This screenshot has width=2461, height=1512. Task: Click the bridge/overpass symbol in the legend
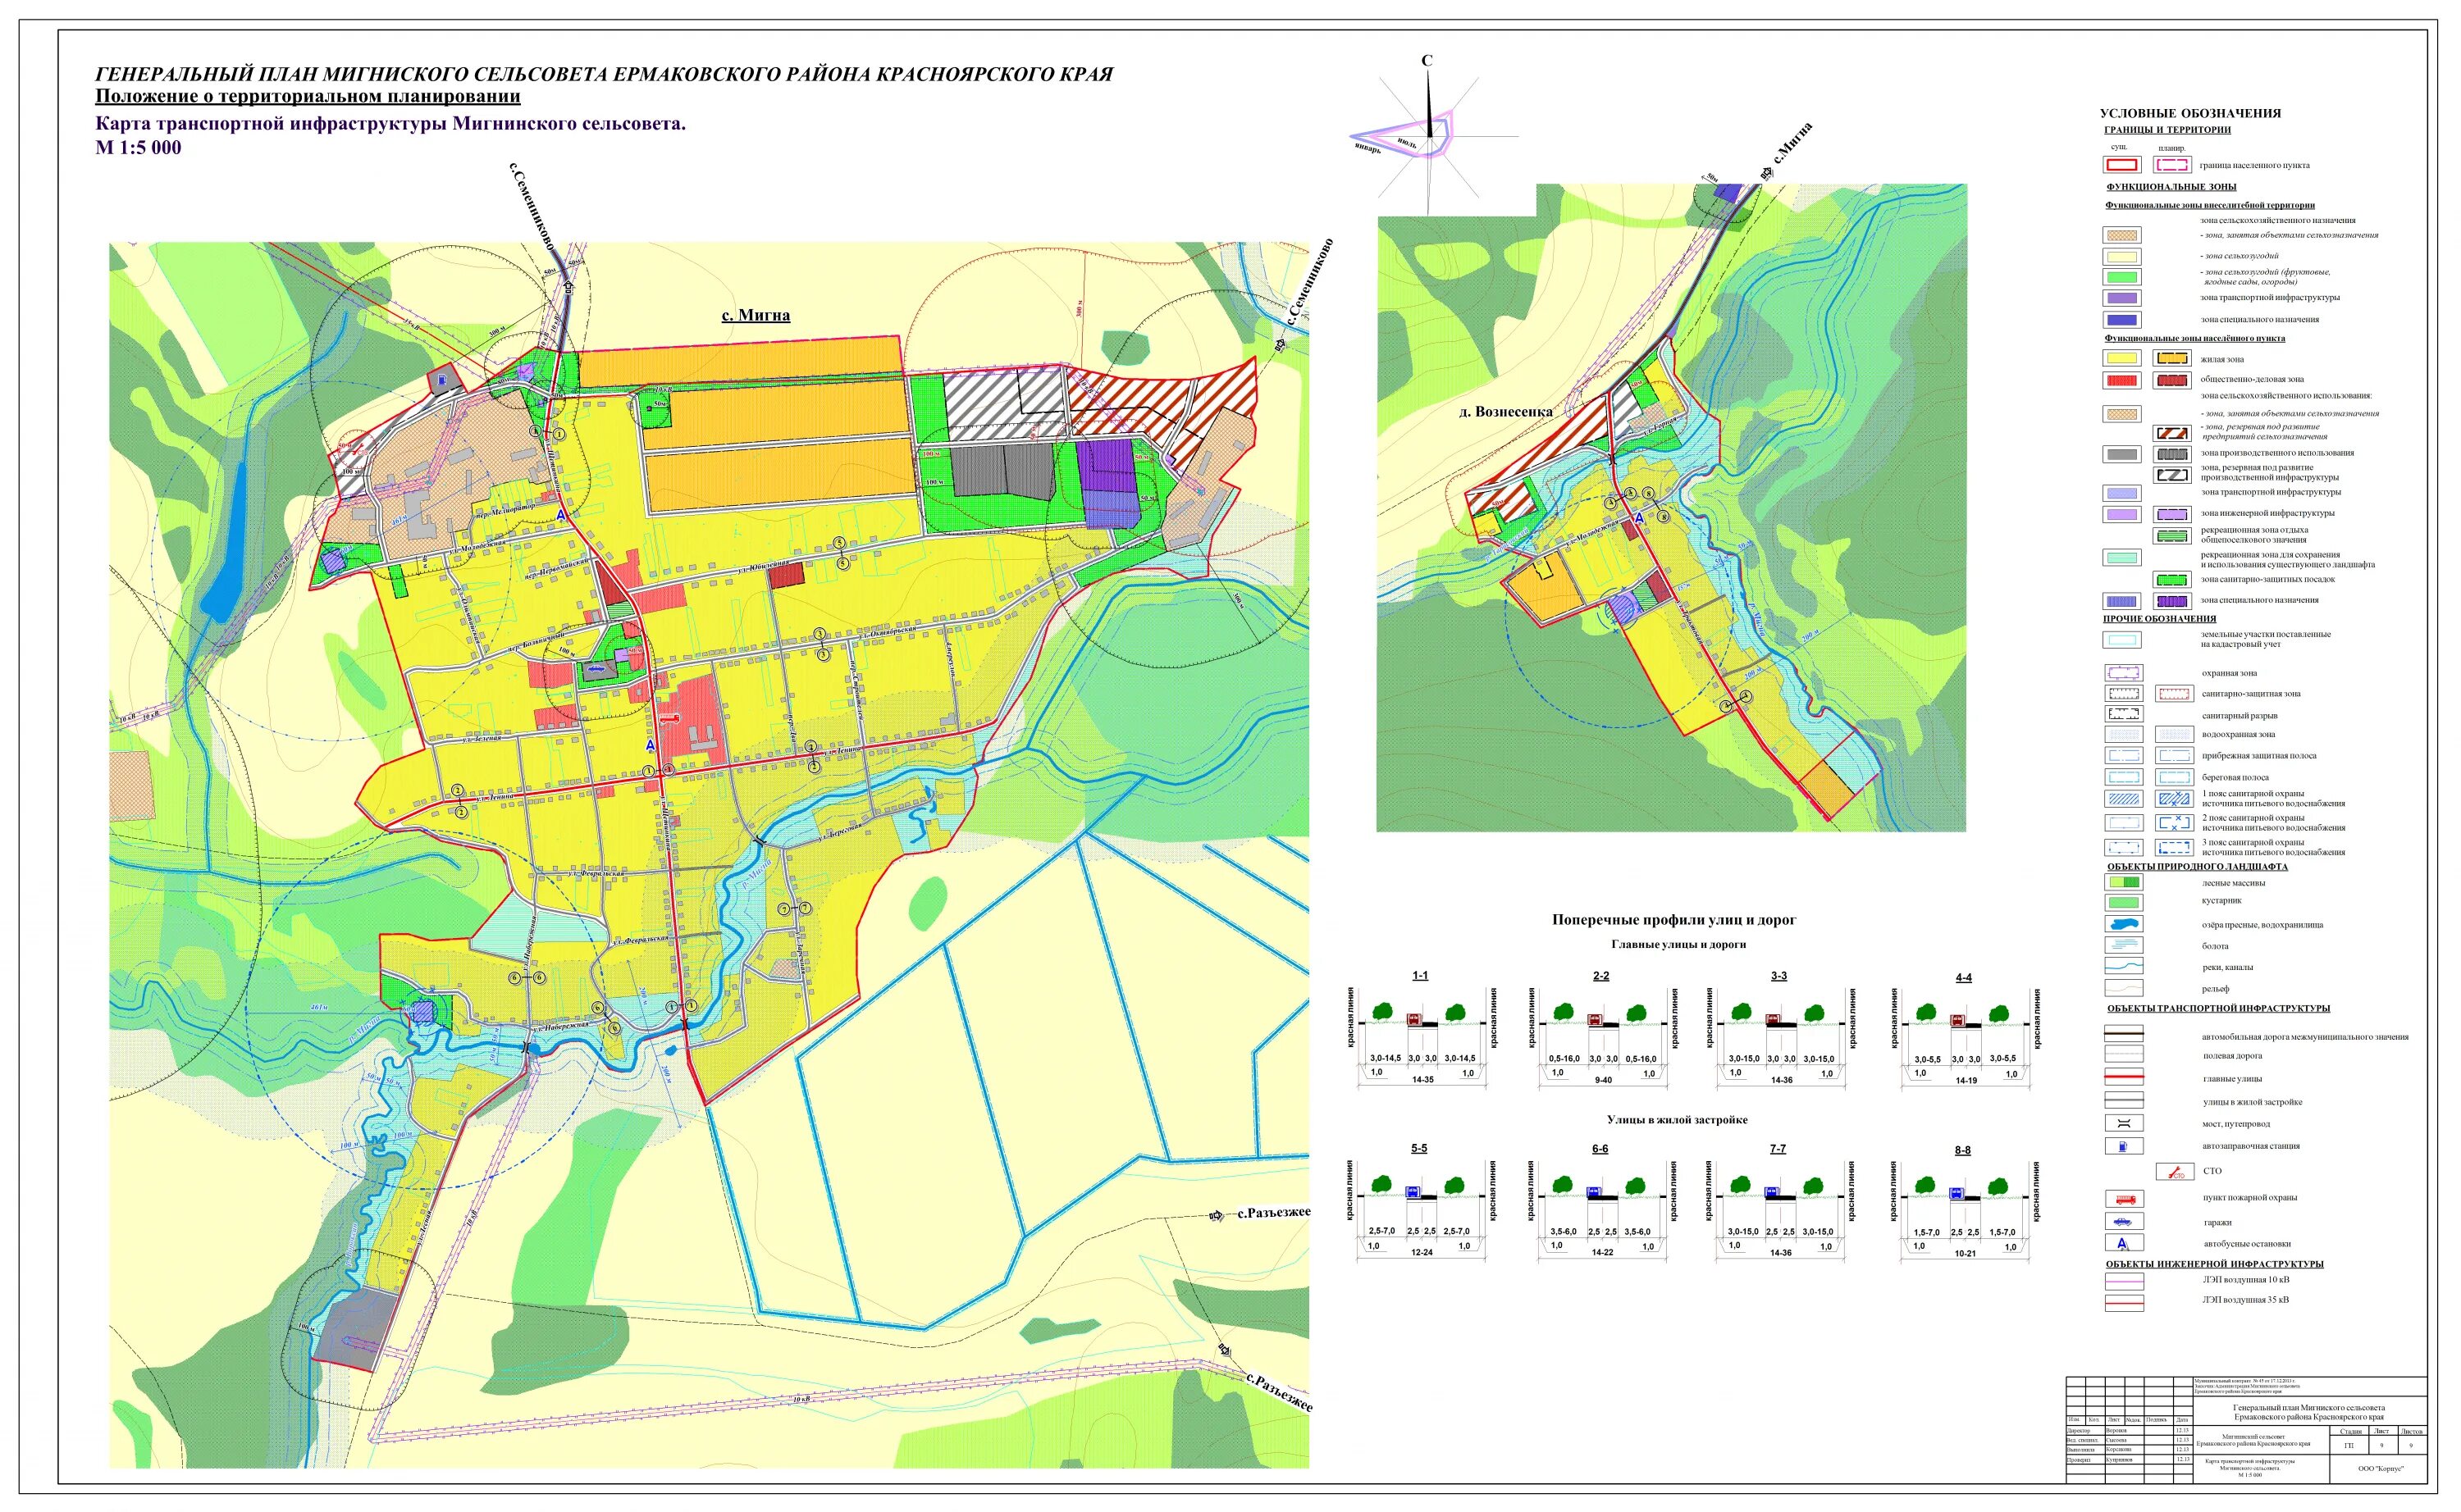[x=2123, y=1124]
